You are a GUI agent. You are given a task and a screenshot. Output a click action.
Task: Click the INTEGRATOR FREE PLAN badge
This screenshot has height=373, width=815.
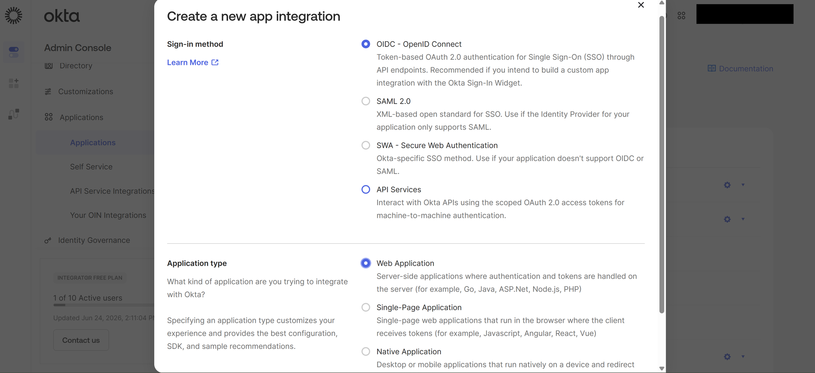tap(90, 278)
